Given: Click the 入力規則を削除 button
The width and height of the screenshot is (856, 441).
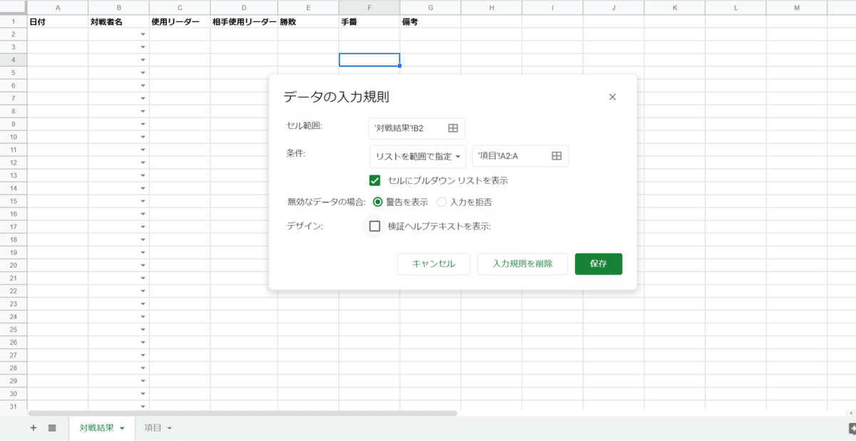Looking at the screenshot, I should (522, 264).
